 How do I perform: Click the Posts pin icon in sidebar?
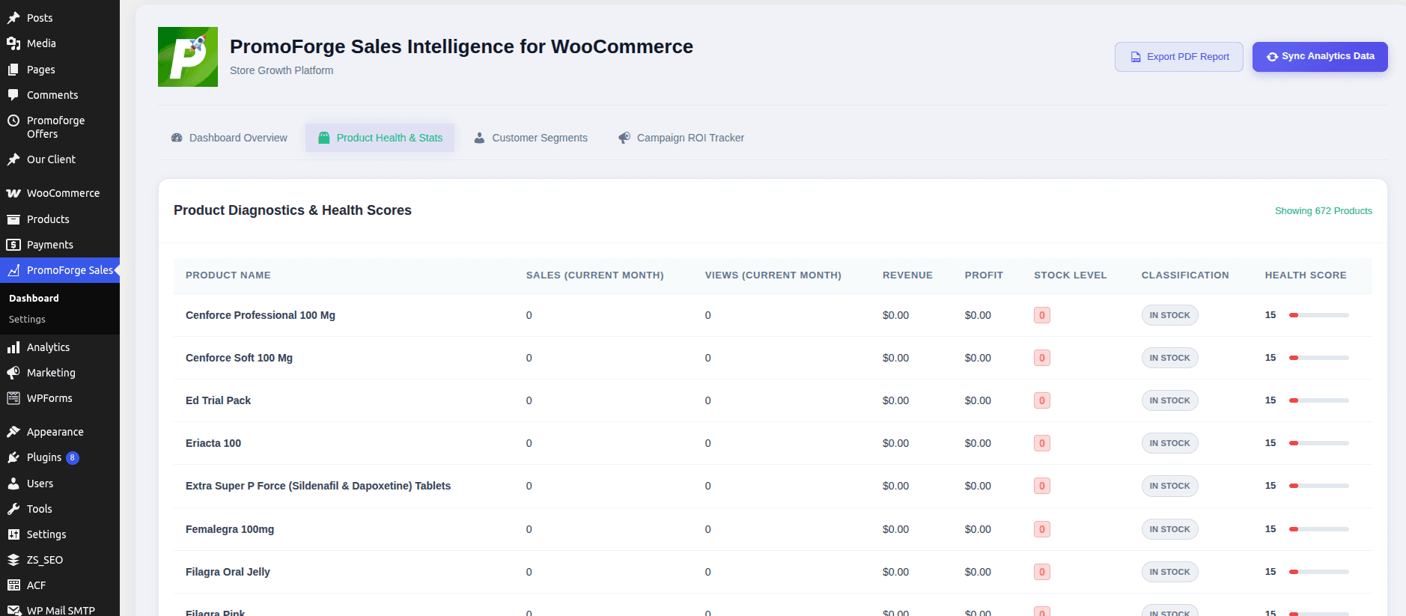(13, 18)
